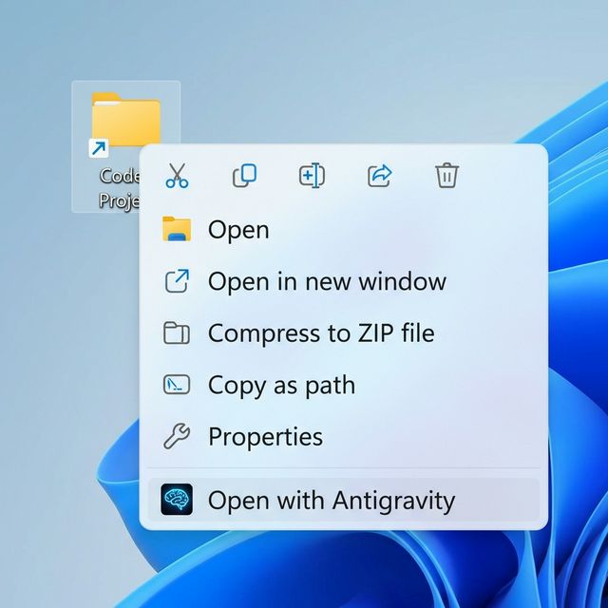
Task: Click the arrow icon beside Open in new window
Action: point(178,281)
